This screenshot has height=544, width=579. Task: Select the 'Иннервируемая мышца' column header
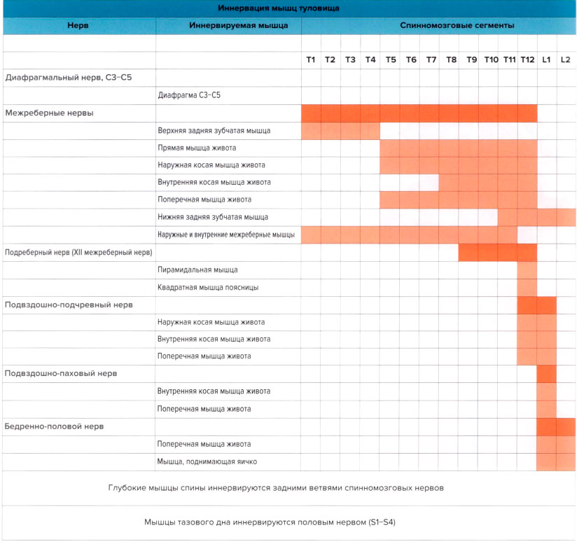click(228, 25)
